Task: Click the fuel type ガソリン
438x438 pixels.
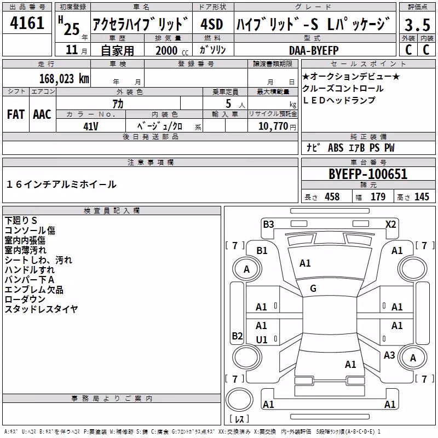Action: (x=212, y=50)
